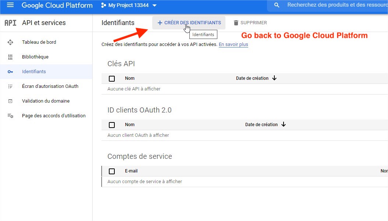Click sort arrow in OAuth clients table
The image size is (388, 221).
pos(284,125)
